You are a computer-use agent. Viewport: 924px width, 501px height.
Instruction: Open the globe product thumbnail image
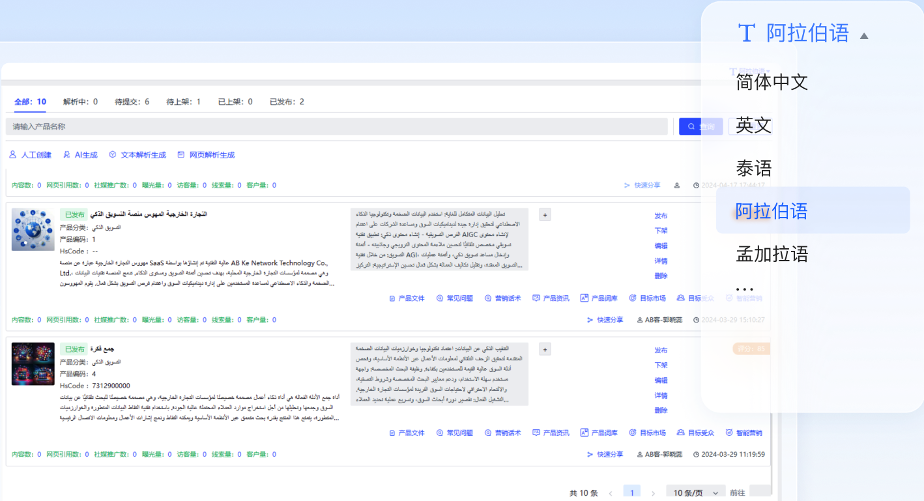[x=33, y=230]
